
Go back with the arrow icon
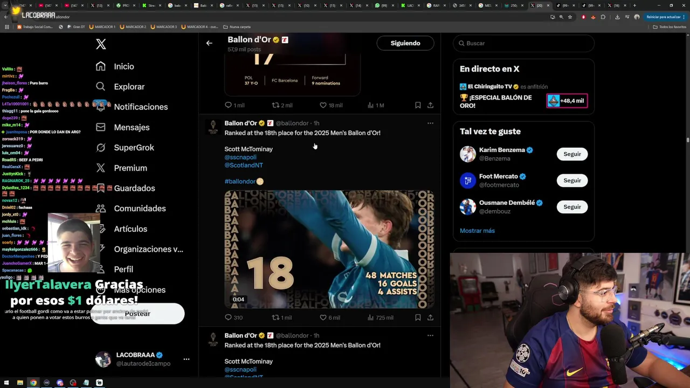point(209,43)
